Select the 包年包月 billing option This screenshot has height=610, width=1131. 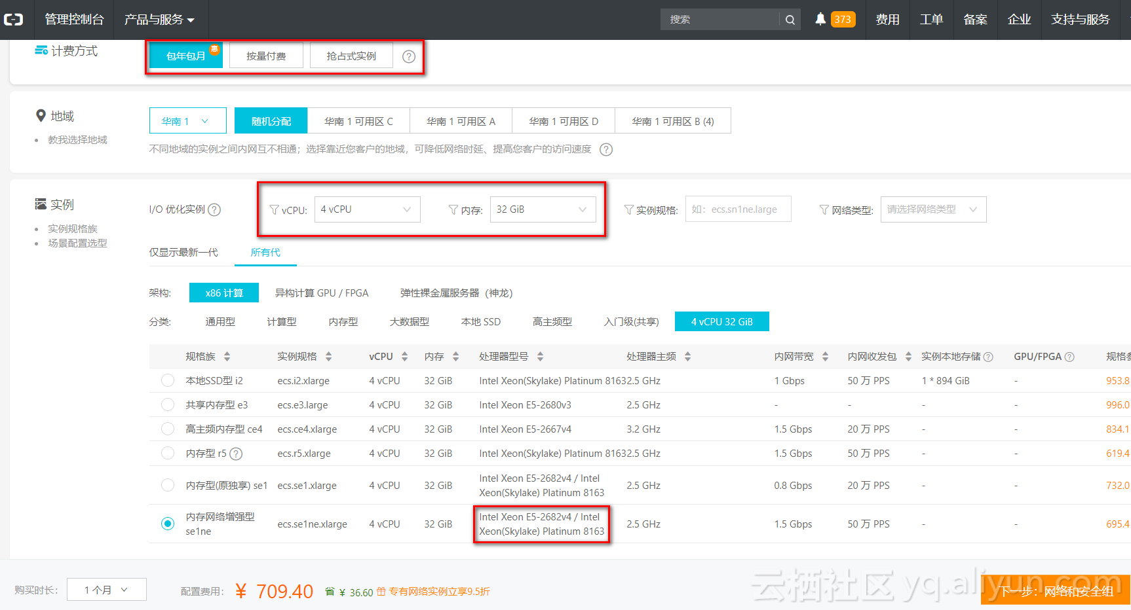(x=186, y=56)
